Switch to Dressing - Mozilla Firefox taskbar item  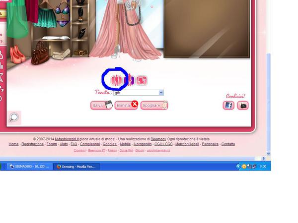point(77,167)
